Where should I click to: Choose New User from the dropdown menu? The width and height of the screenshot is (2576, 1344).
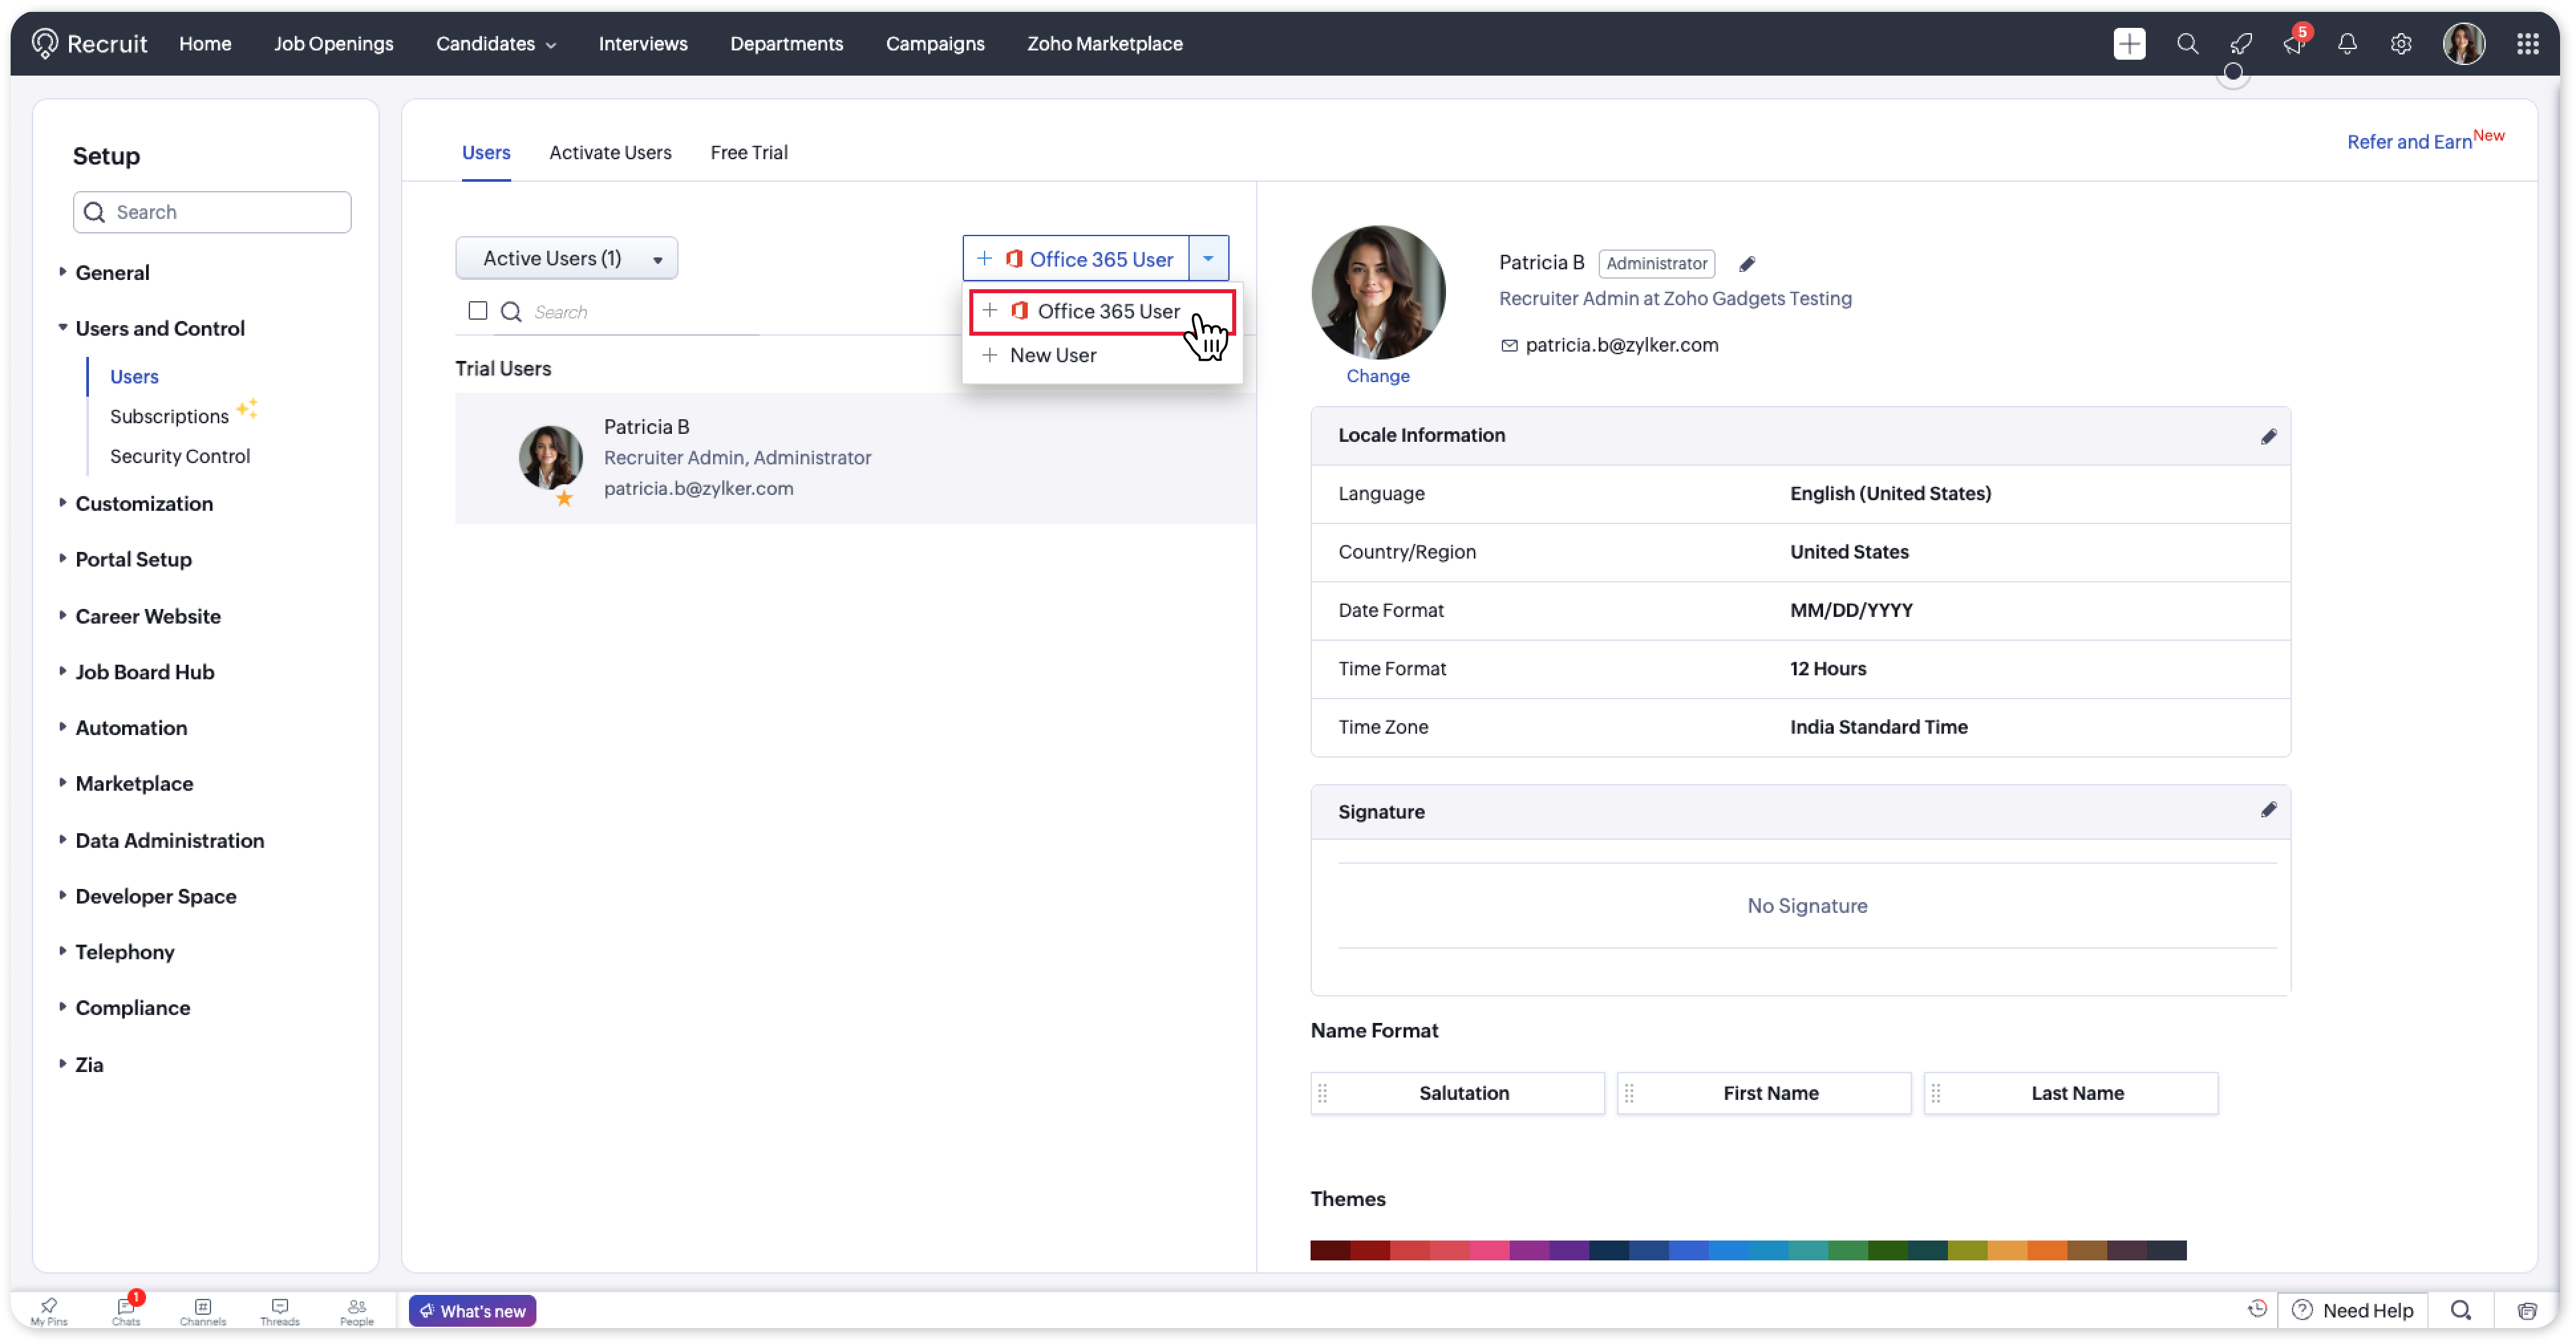coord(1052,355)
